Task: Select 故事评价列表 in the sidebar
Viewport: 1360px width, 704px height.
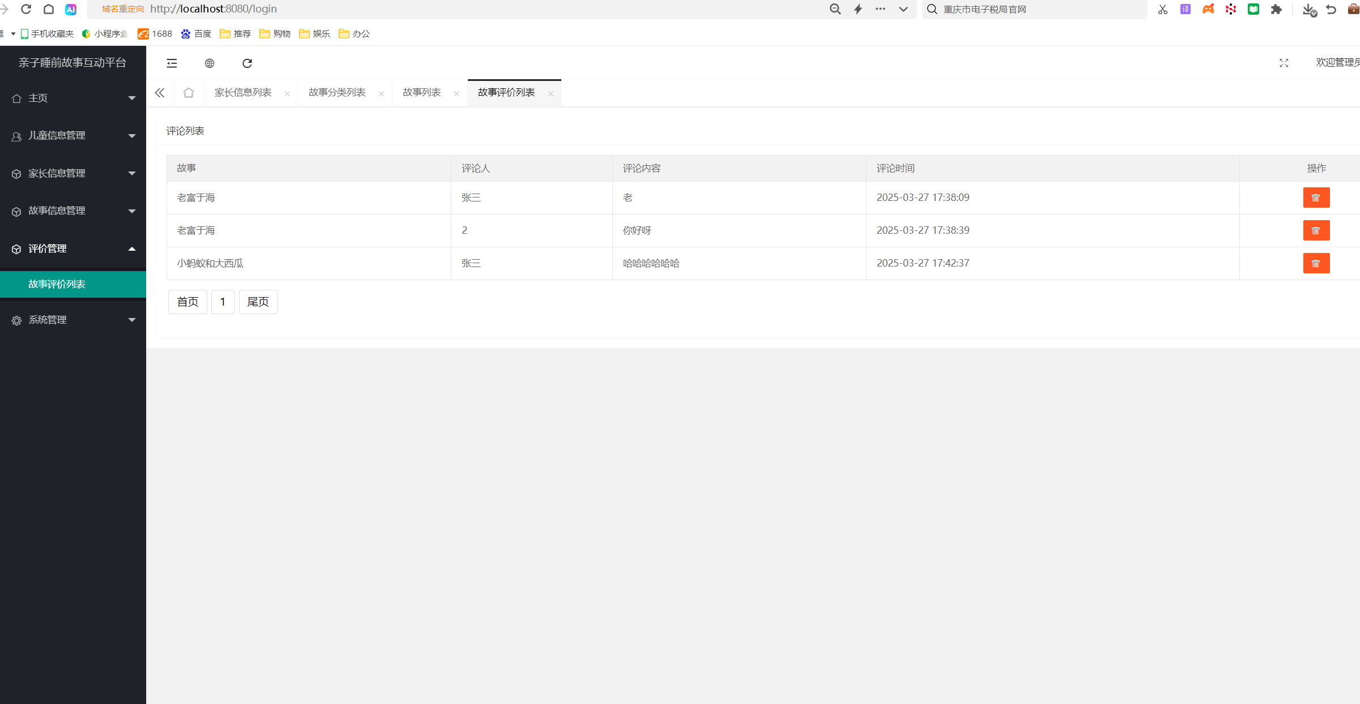Action: 57,284
